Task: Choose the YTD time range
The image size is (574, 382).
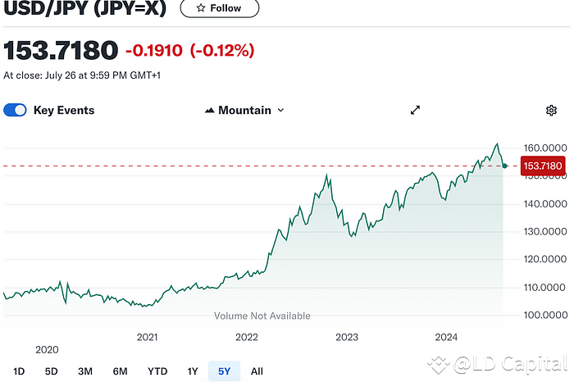Action: tap(157, 371)
